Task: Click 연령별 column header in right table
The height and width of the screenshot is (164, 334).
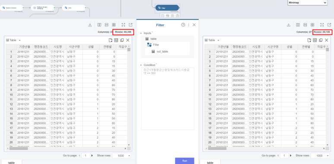Action: 306,46
